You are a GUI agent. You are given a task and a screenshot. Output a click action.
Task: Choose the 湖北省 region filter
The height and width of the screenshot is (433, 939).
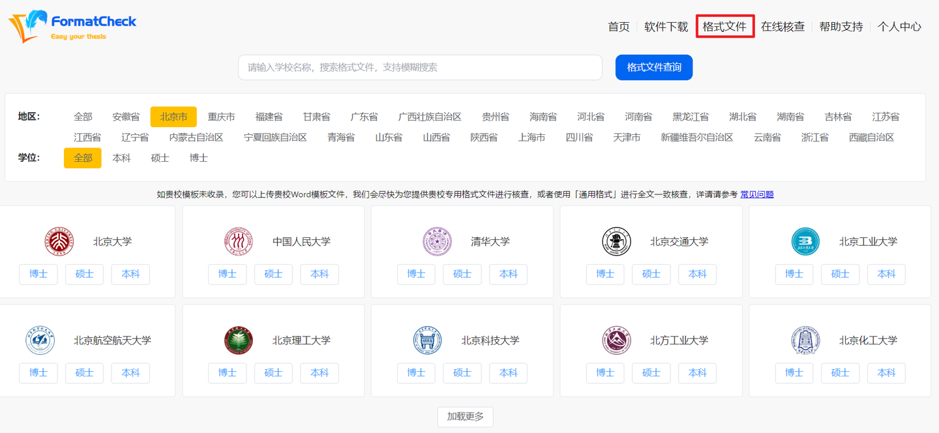(743, 117)
